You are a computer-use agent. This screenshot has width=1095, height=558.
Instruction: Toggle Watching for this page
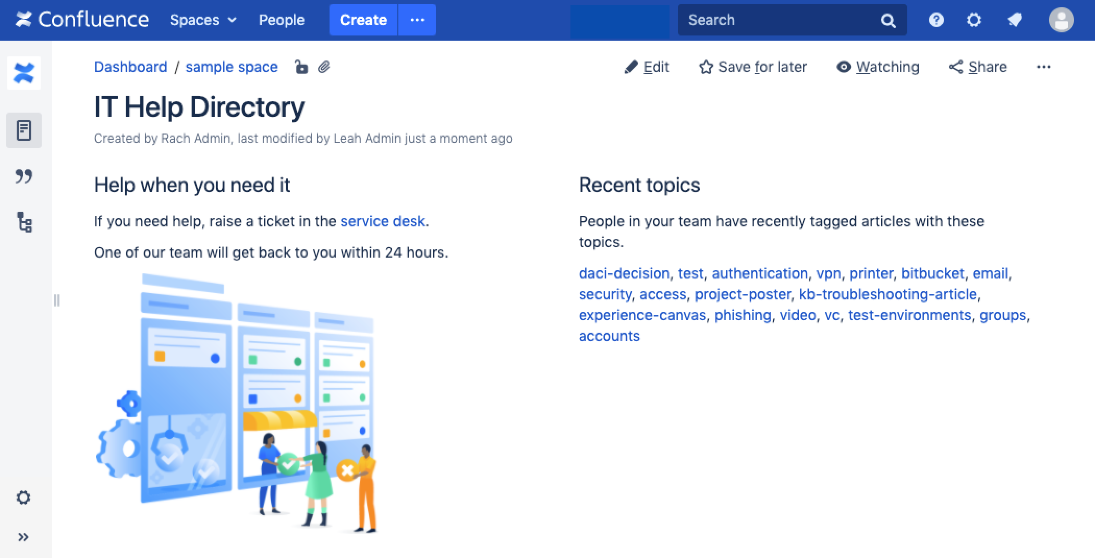878,67
